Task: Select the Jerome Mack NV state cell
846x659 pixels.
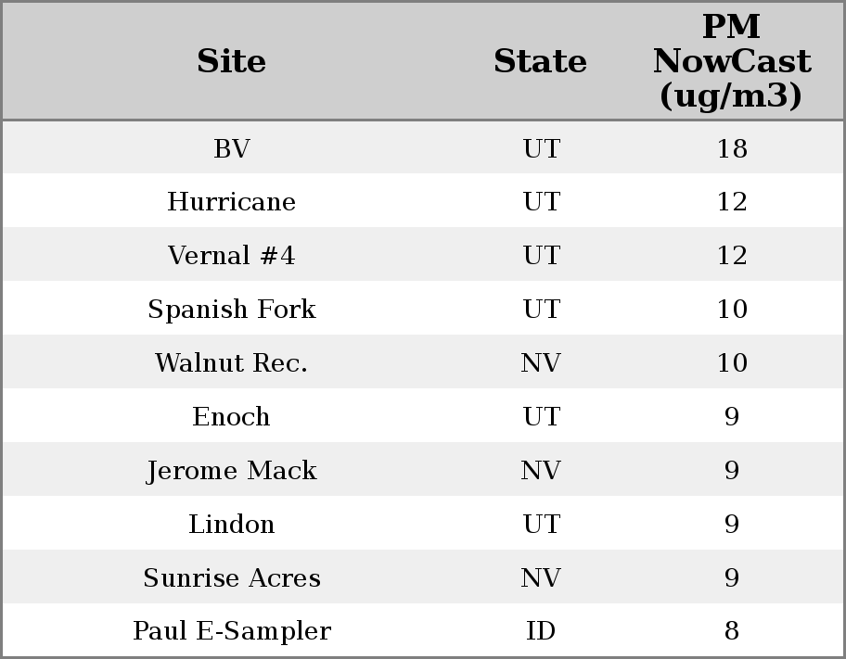Action: 540,471
